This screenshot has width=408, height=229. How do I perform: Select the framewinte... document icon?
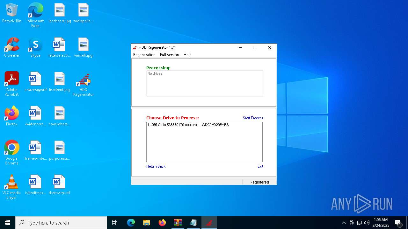pyautogui.click(x=35, y=151)
